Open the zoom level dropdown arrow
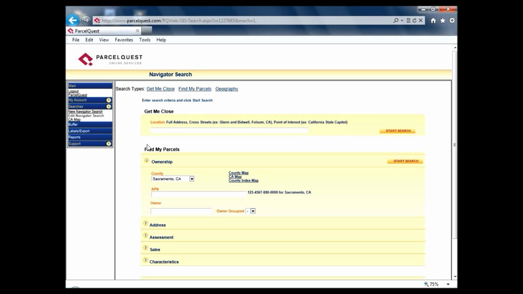523x294 pixels. 448,284
